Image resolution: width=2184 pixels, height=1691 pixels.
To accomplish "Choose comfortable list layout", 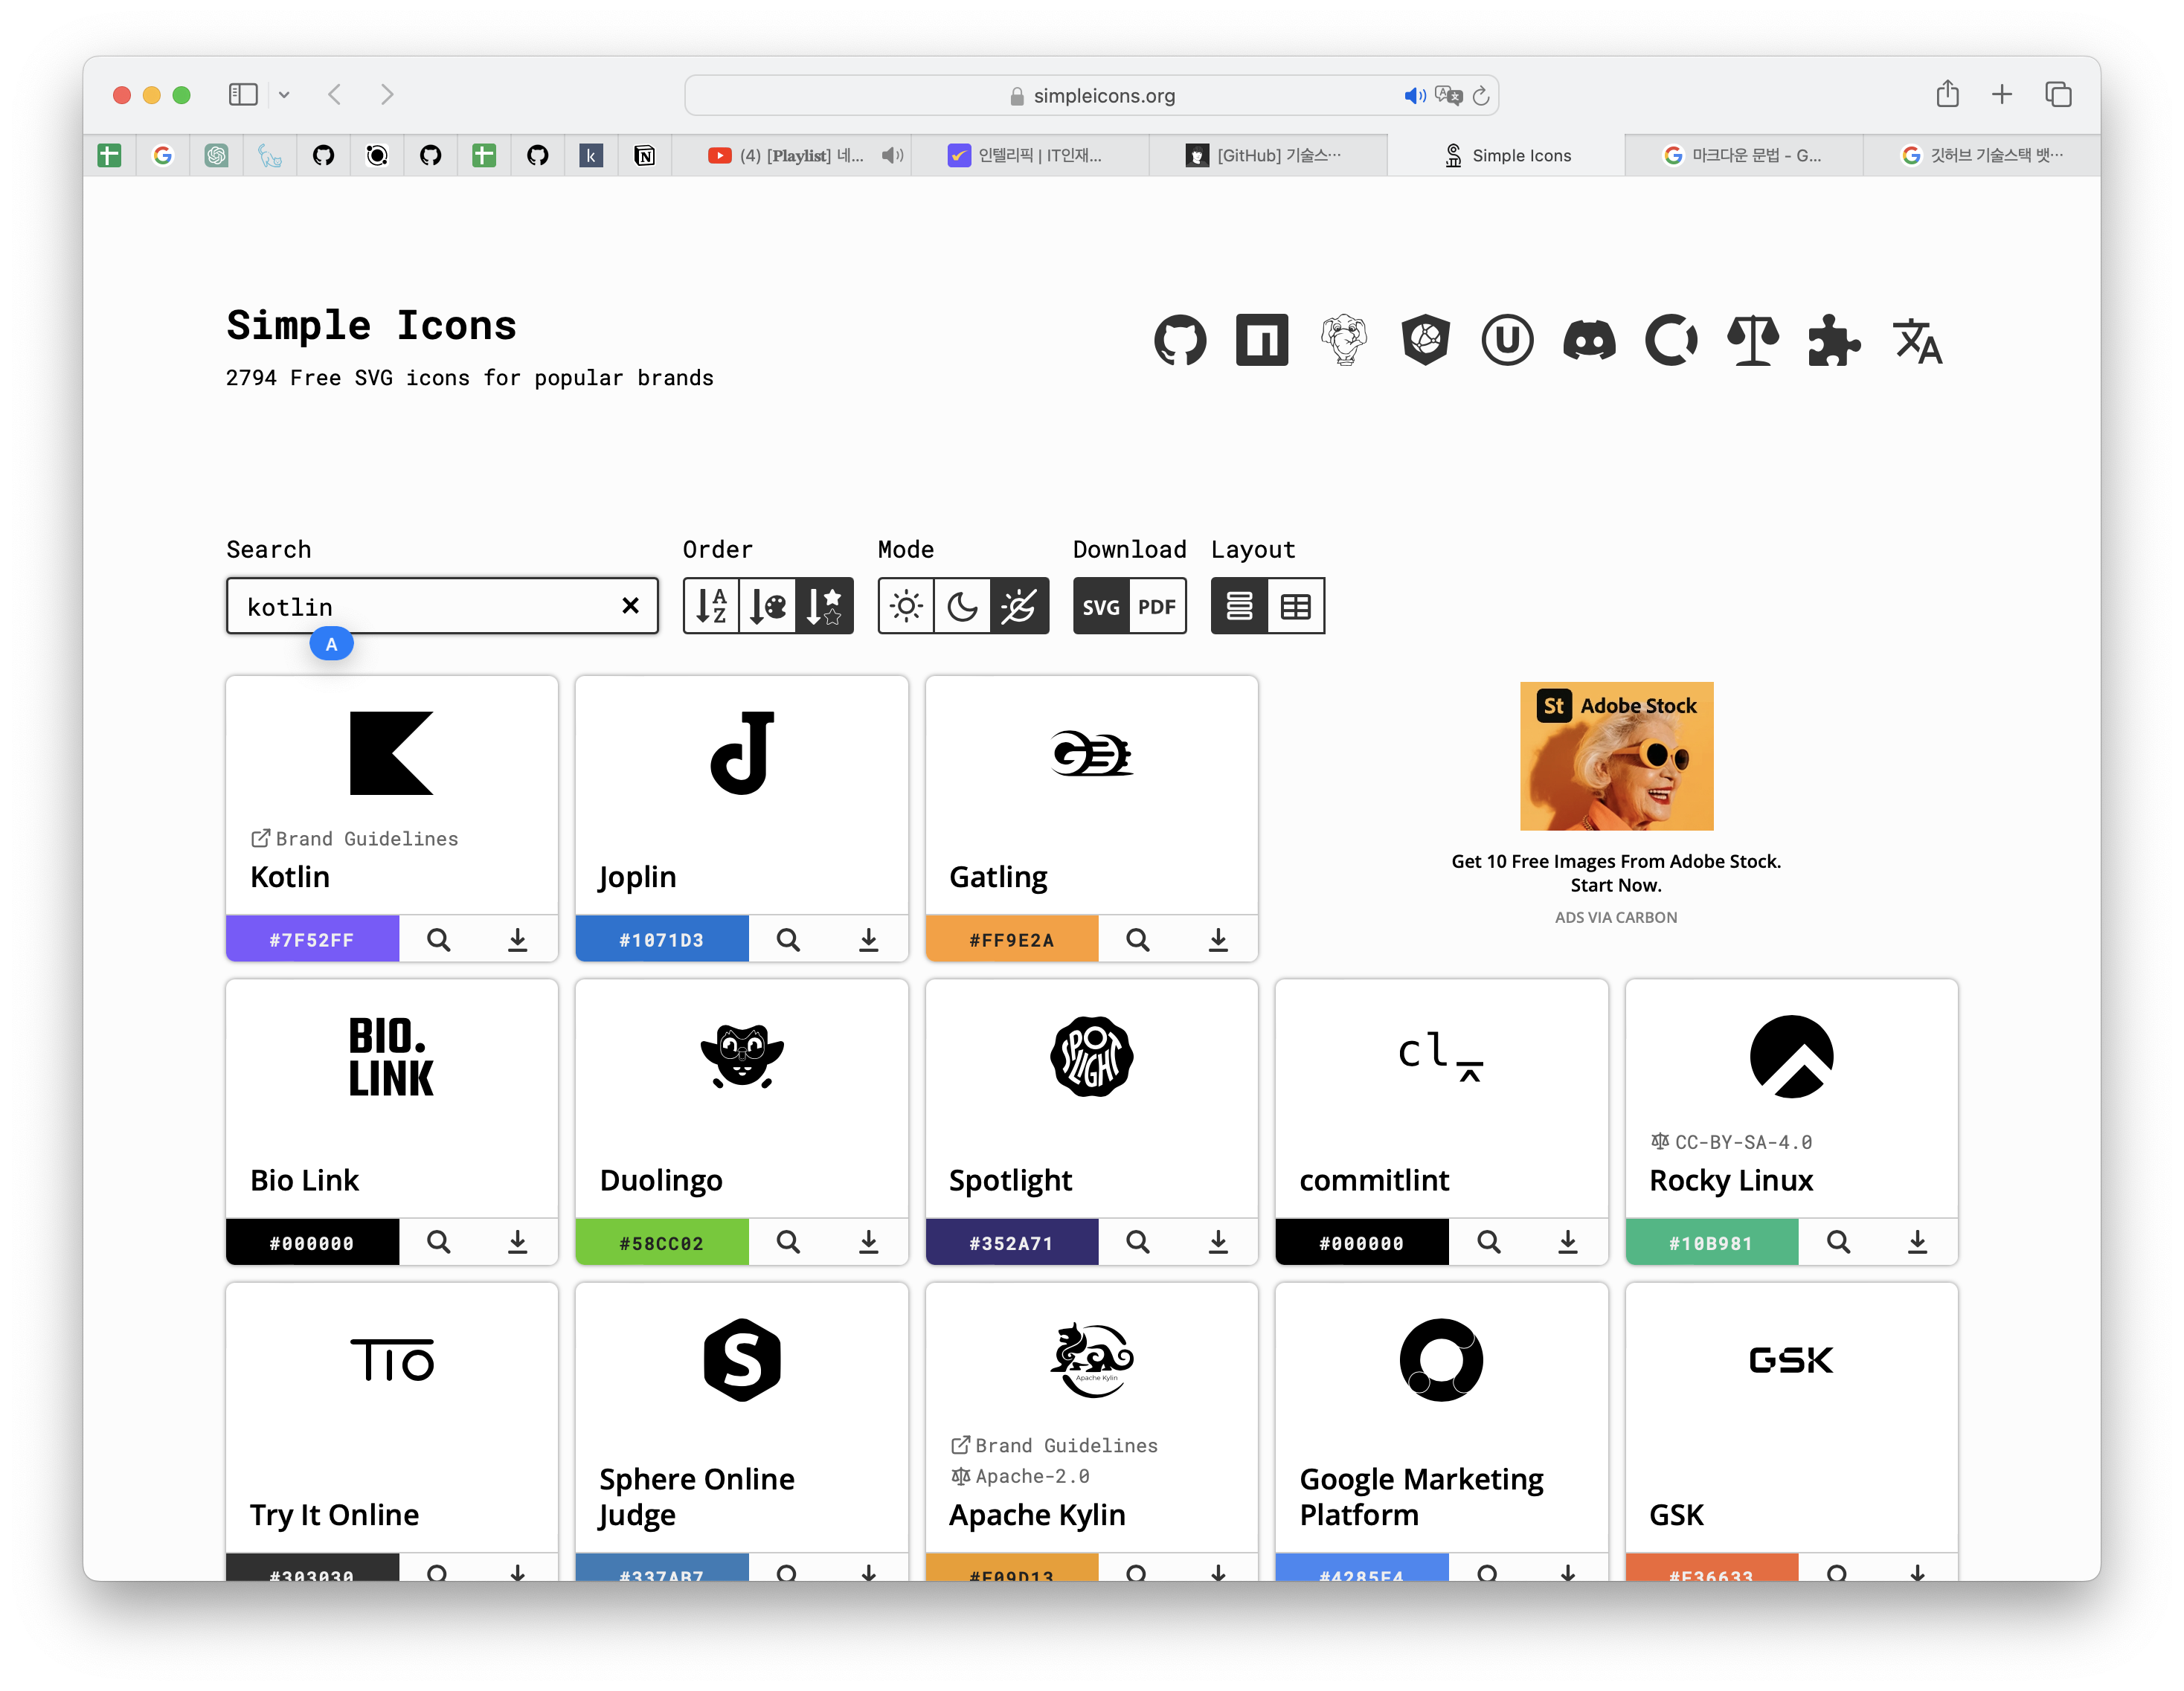I will click(x=1239, y=605).
